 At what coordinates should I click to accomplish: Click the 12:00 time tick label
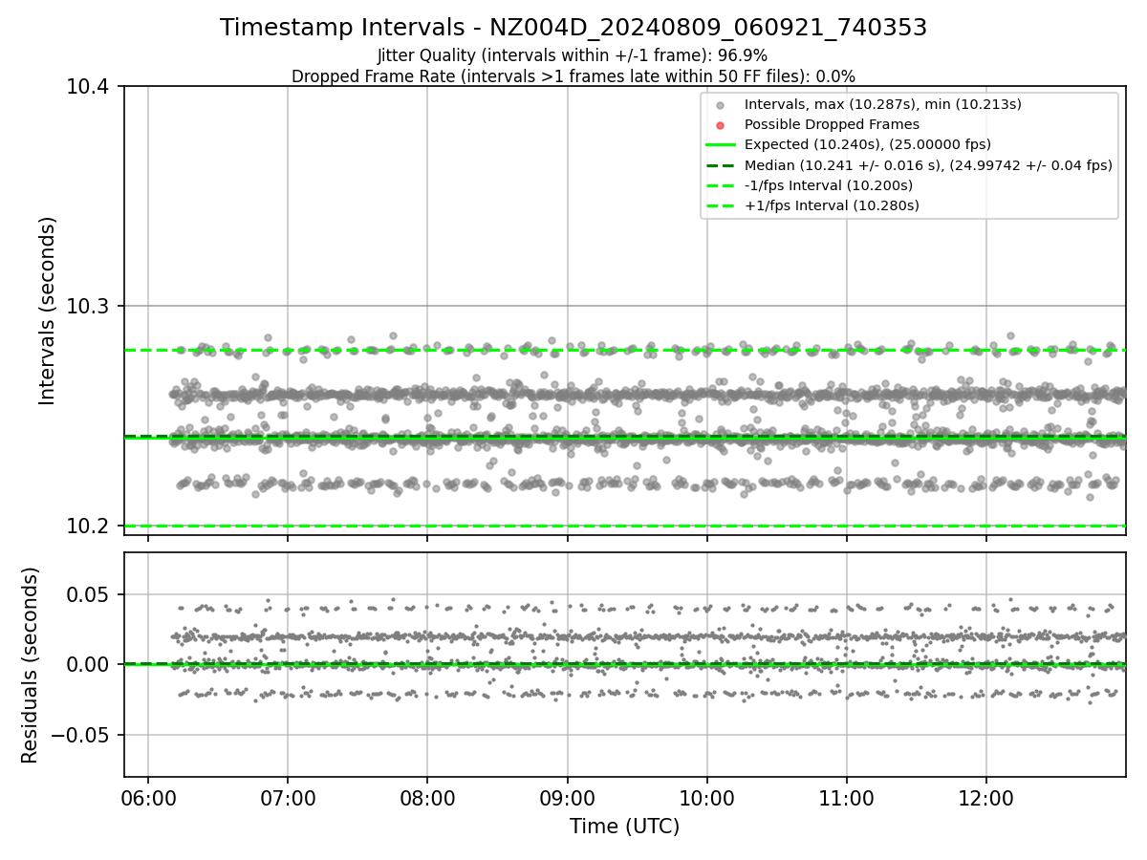pyautogui.click(x=985, y=797)
